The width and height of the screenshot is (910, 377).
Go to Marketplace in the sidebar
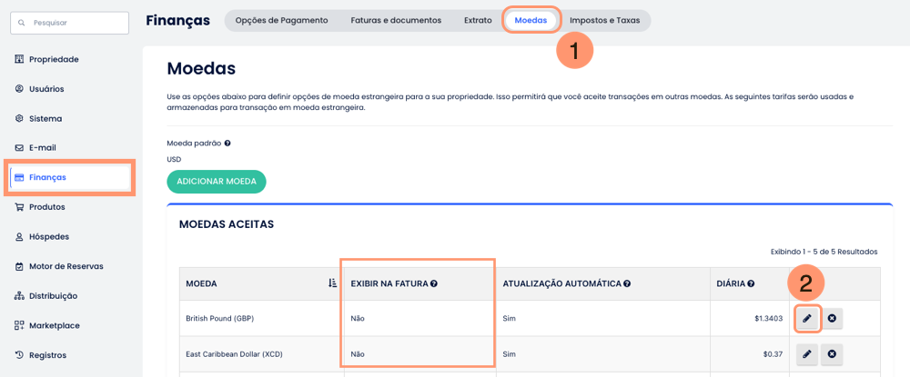tap(54, 325)
